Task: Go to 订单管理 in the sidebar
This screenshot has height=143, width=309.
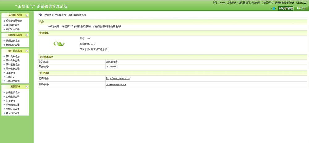Action: click(11, 73)
